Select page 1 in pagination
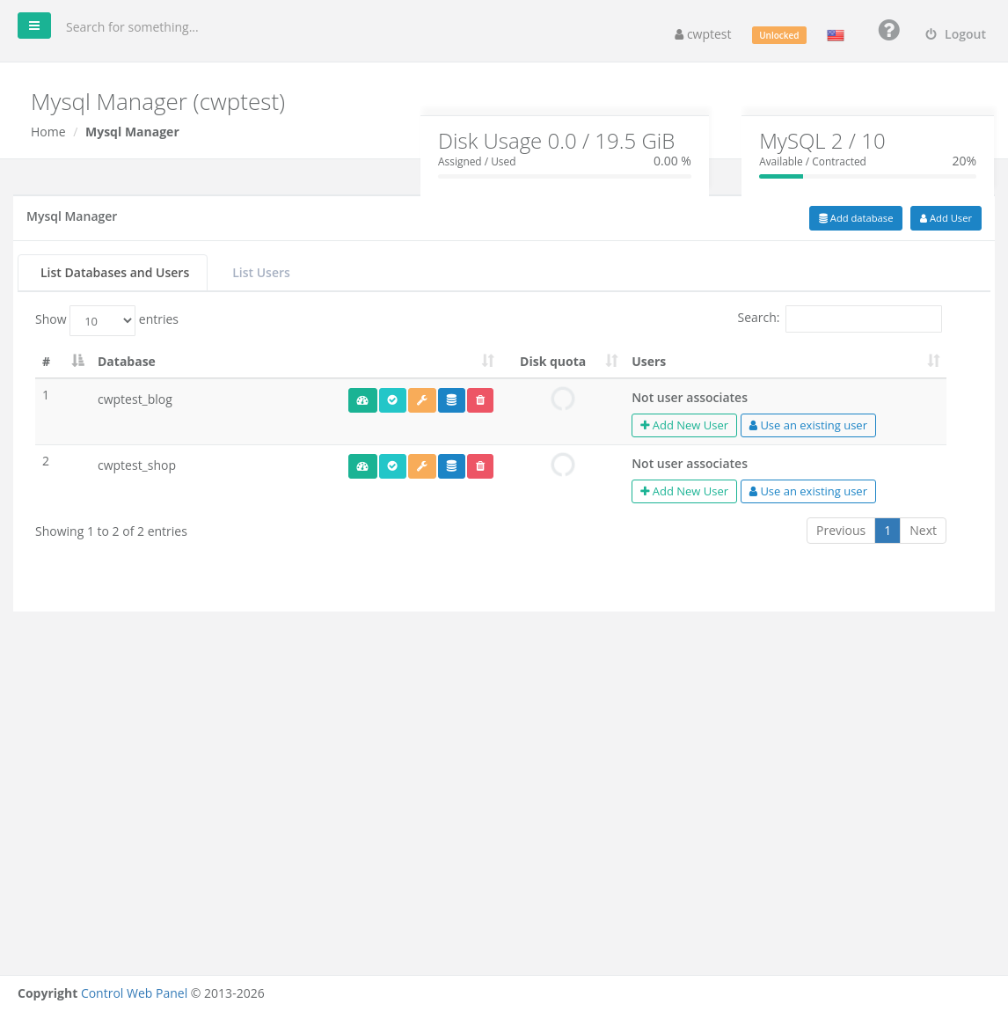Image resolution: width=1008 pixels, height=1011 pixels. 887,531
